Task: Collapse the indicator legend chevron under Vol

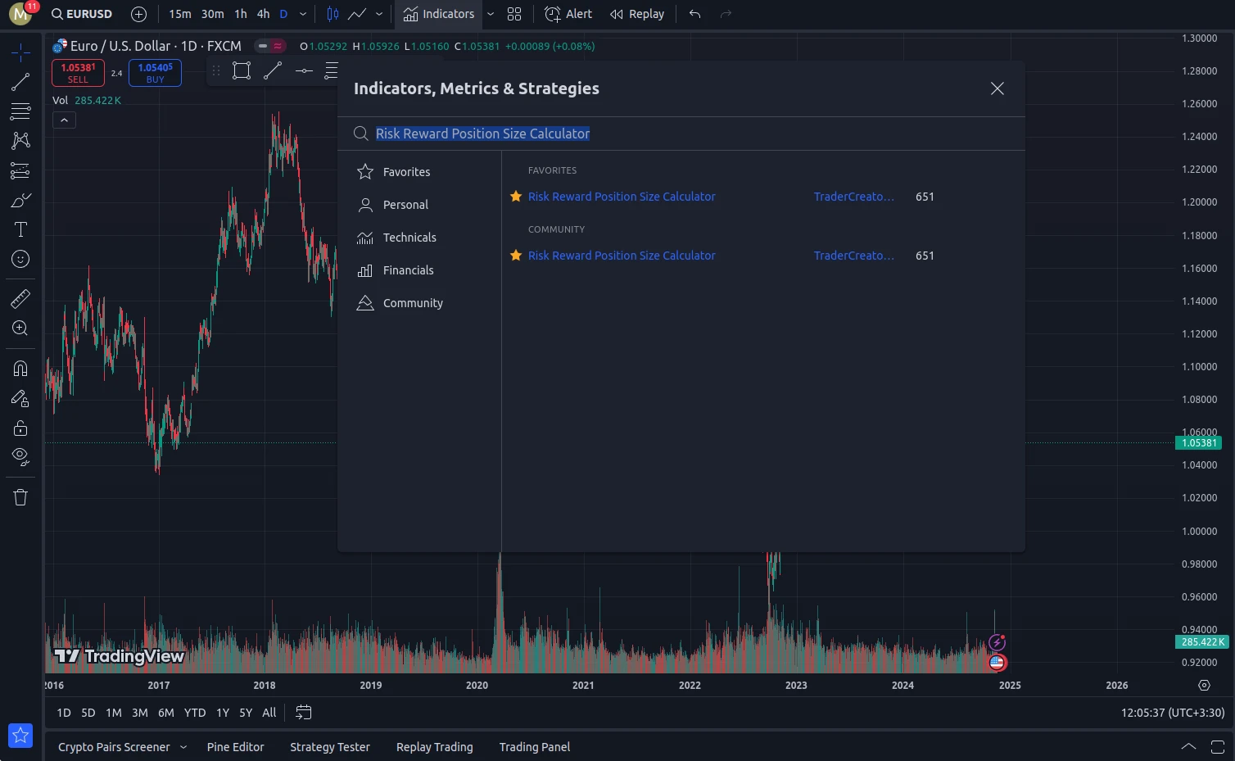Action: pyautogui.click(x=64, y=120)
